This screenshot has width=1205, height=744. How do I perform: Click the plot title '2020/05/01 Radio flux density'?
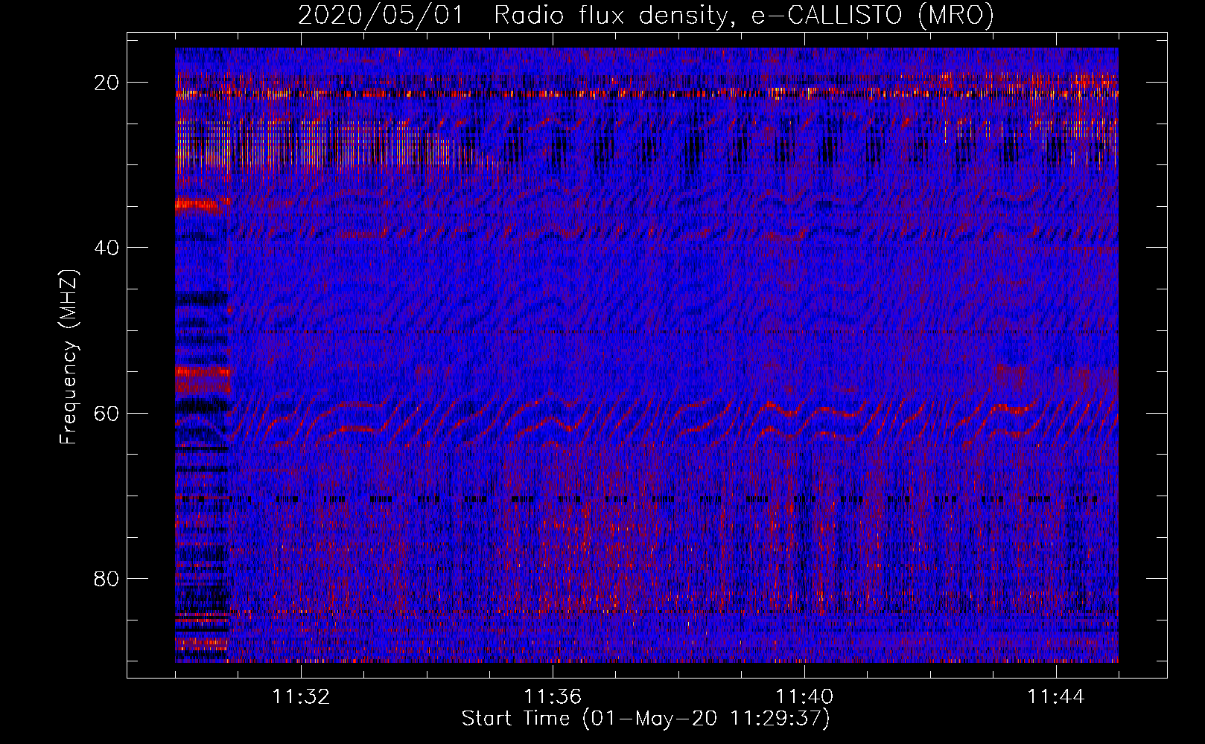(646, 14)
